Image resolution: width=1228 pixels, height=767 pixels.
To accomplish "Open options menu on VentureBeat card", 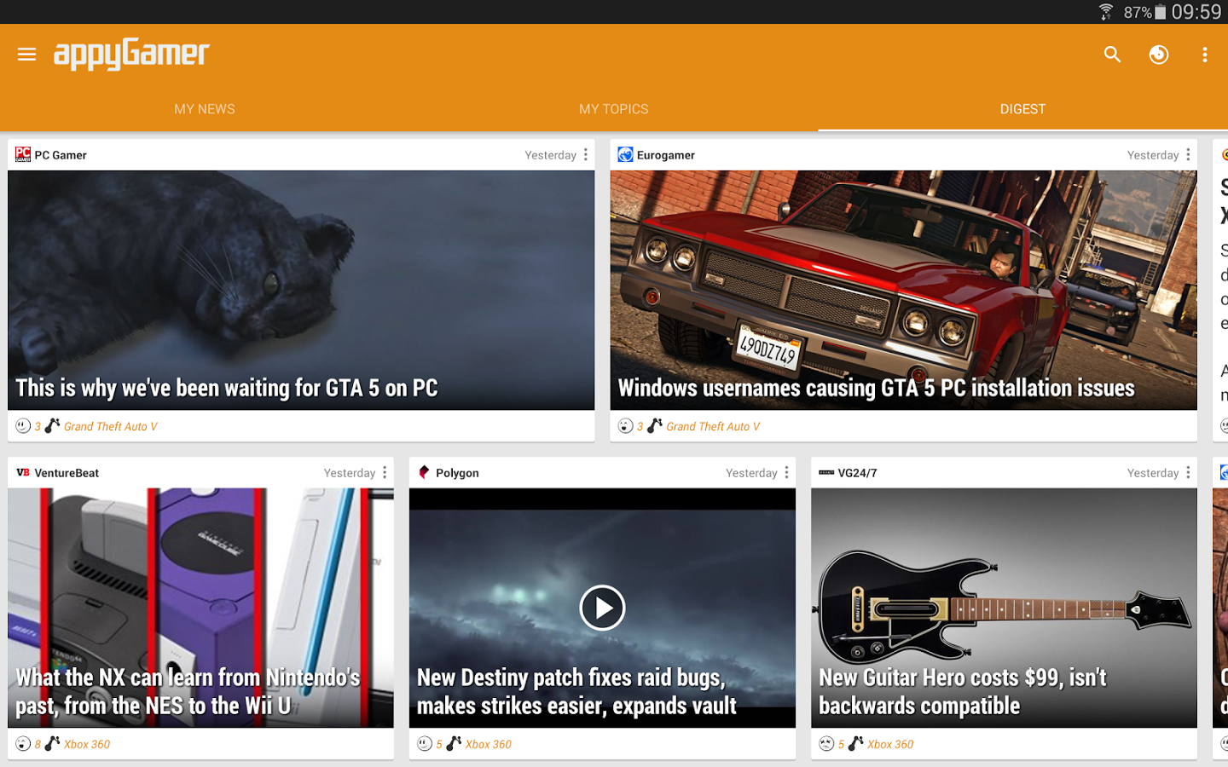I will [x=385, y=472].
